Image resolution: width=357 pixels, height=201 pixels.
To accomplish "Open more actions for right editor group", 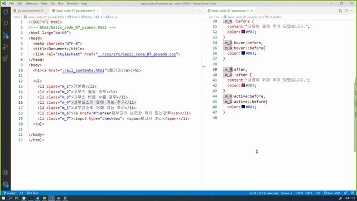I will tap(352, 11).
